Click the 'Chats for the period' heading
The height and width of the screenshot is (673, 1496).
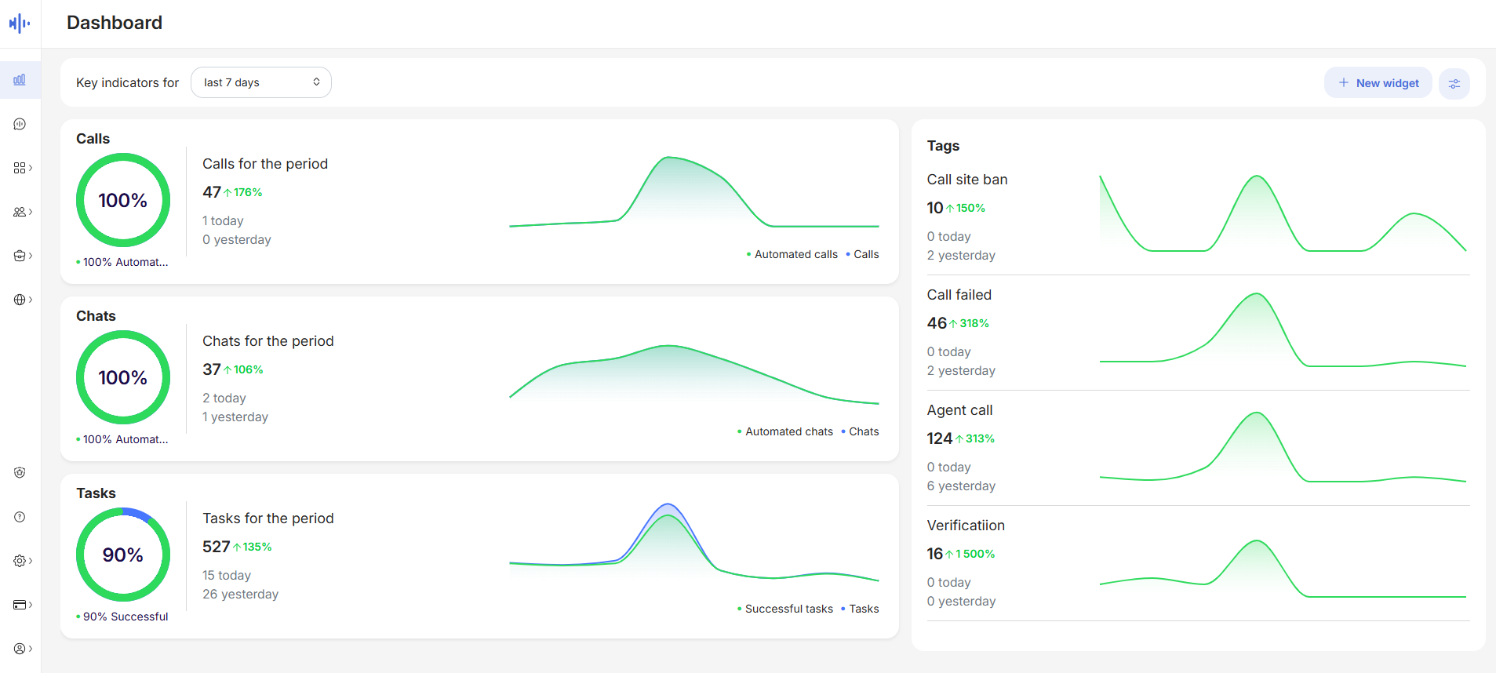268,341
